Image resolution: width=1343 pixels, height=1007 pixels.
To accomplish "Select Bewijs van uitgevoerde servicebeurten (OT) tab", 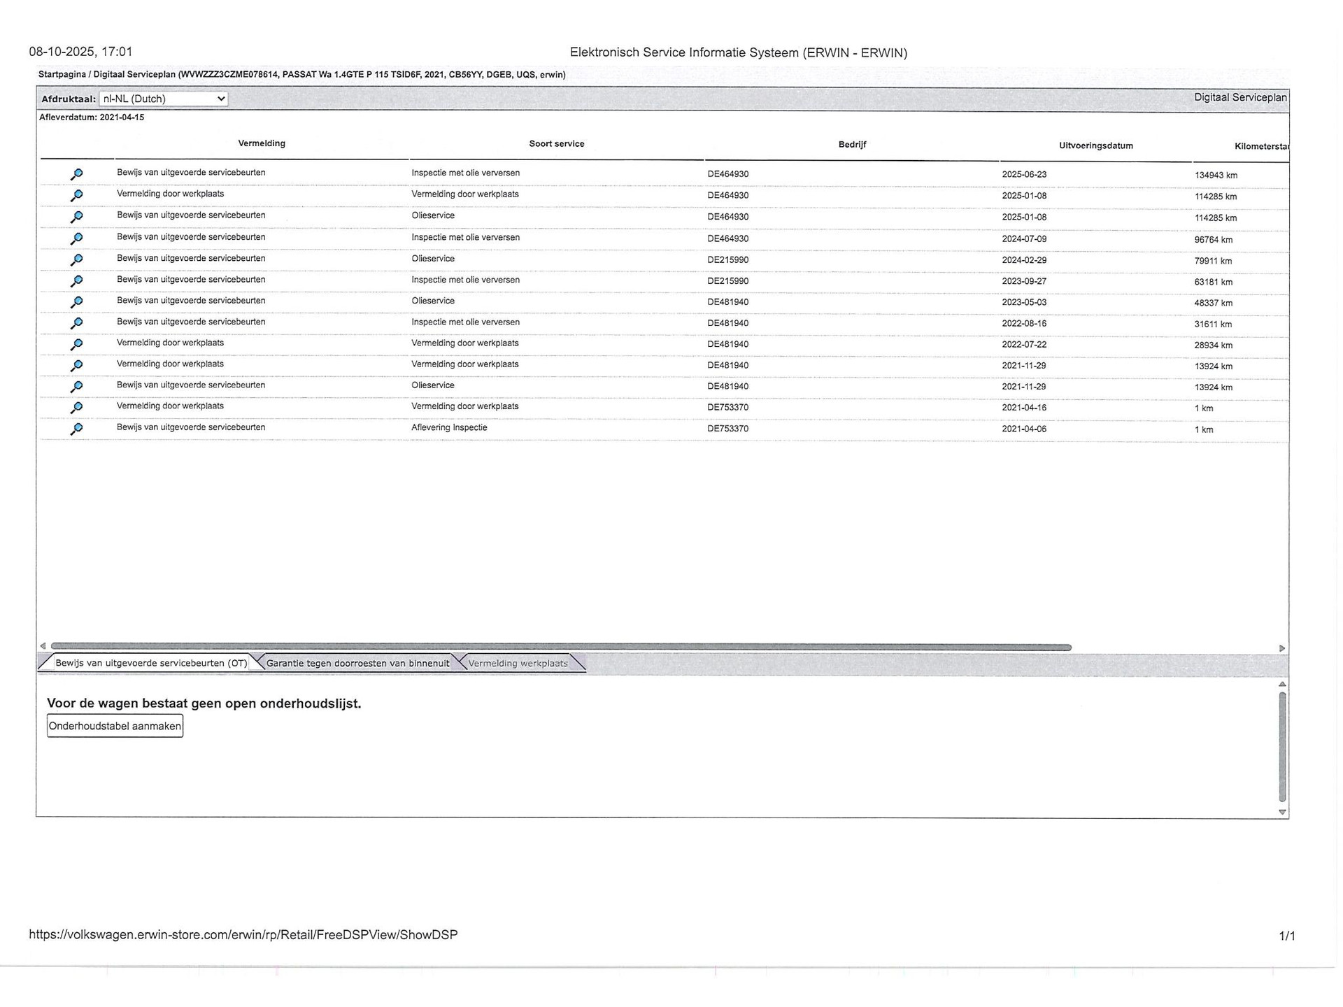I will click(150, 663).
